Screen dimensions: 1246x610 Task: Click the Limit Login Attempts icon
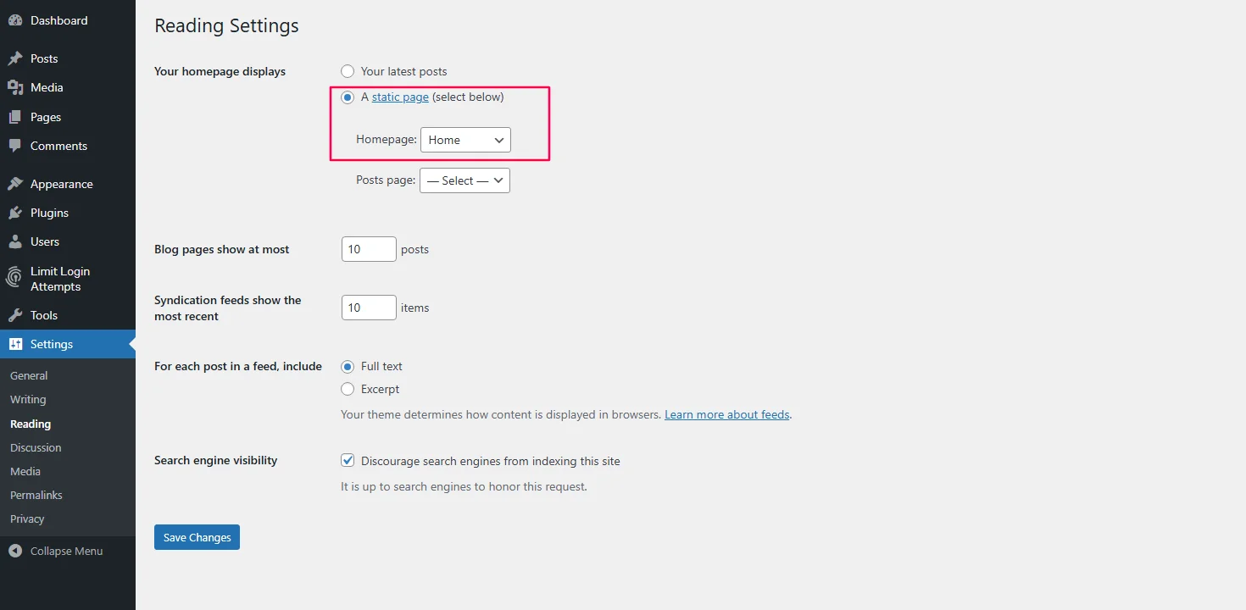(14, 277)
